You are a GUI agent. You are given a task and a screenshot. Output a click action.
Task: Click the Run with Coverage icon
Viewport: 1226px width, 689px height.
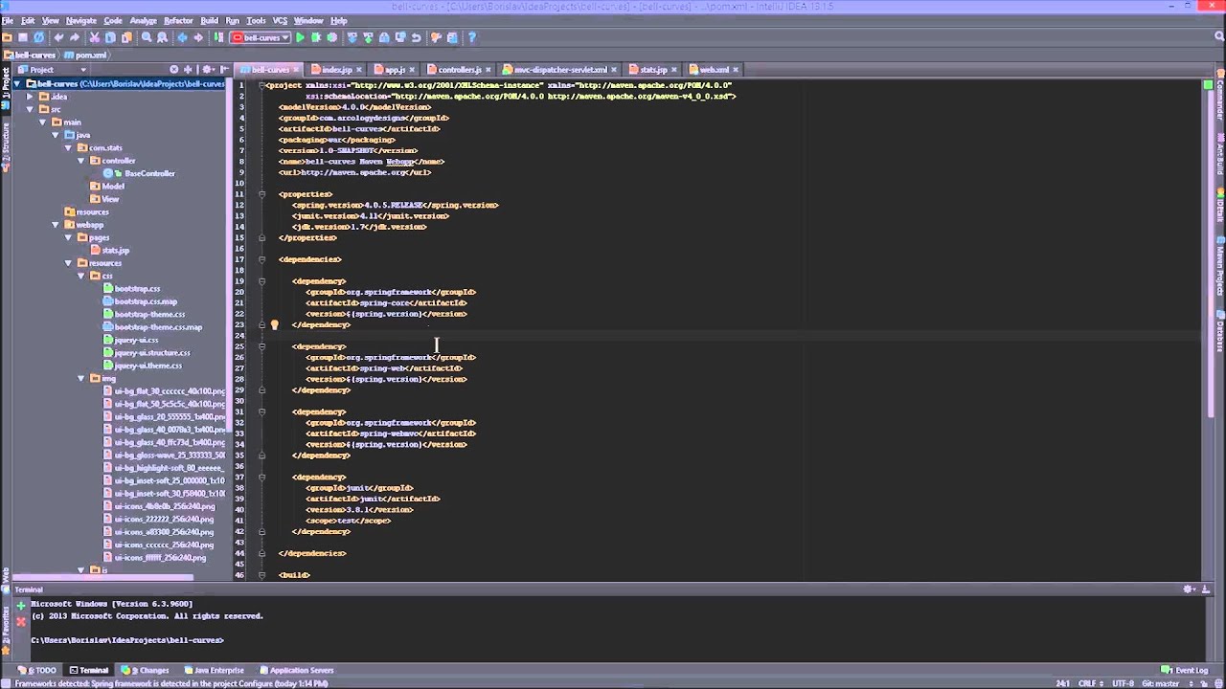pos(332,37)
